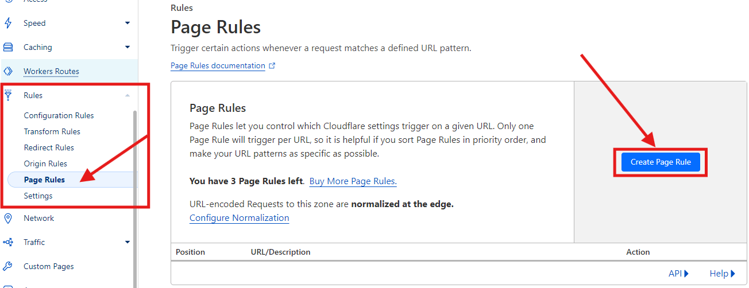Click the Custom Pages wrench icon
Viewport: 749px width, 288px height.
click(8, 266)
